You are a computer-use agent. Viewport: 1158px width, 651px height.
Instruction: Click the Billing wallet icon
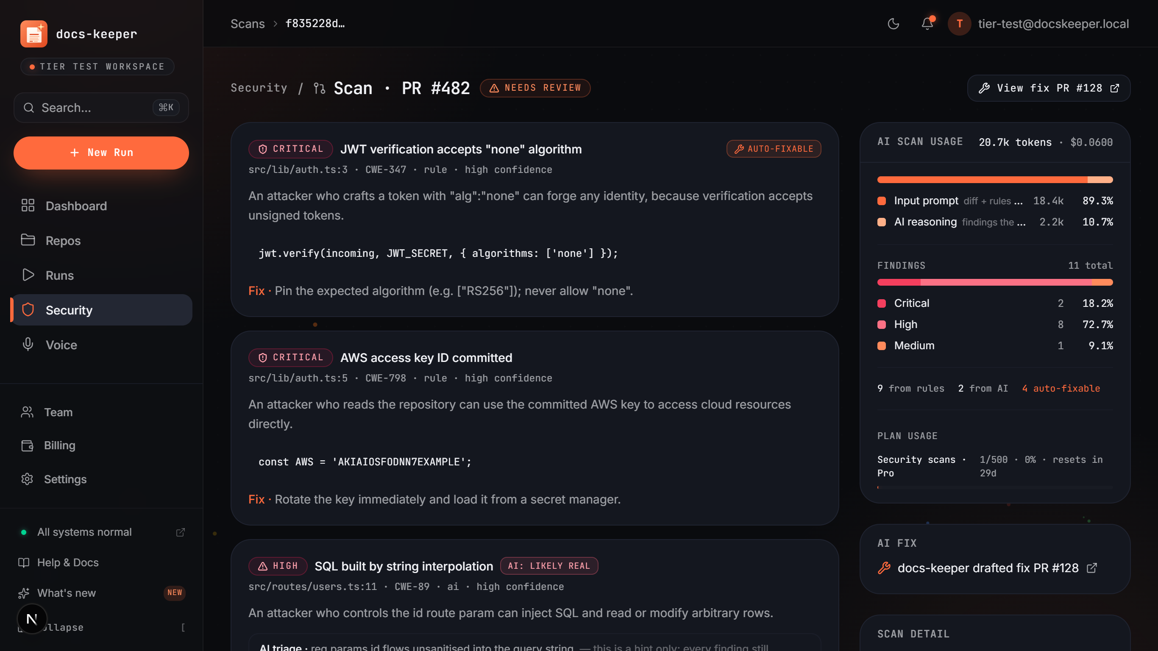[x=28, y=445]
